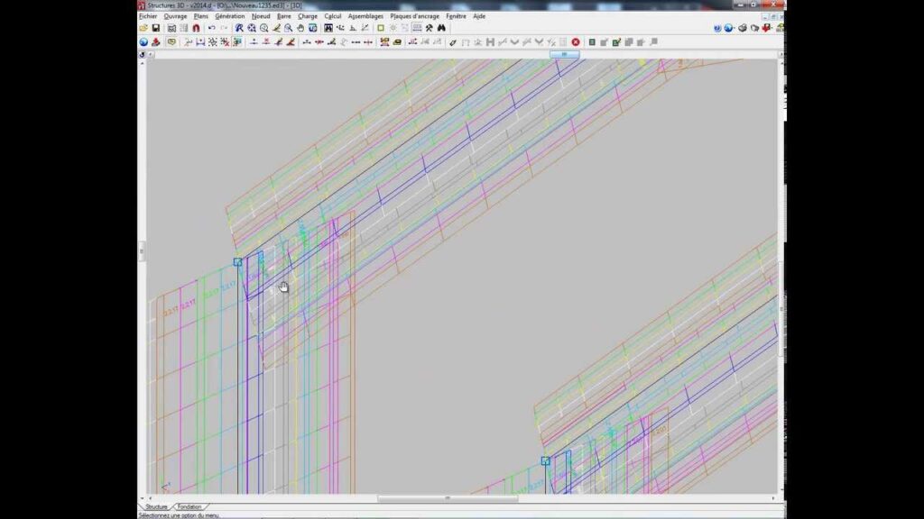Click the binoculars search icon
This screenshot has height=519, width=924.
point(442,28)
